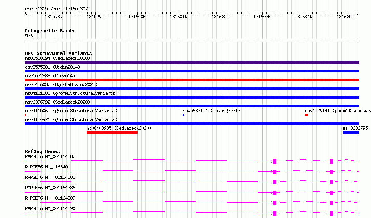Click the left exon box of NM_001164389
Image resolution: width=371 pixels, height=218 pixels.
point(275,203)
